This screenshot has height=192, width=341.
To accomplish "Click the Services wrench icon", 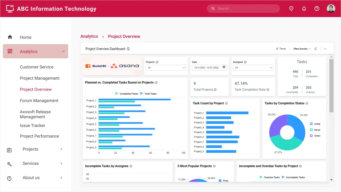I will click(9, 163).
